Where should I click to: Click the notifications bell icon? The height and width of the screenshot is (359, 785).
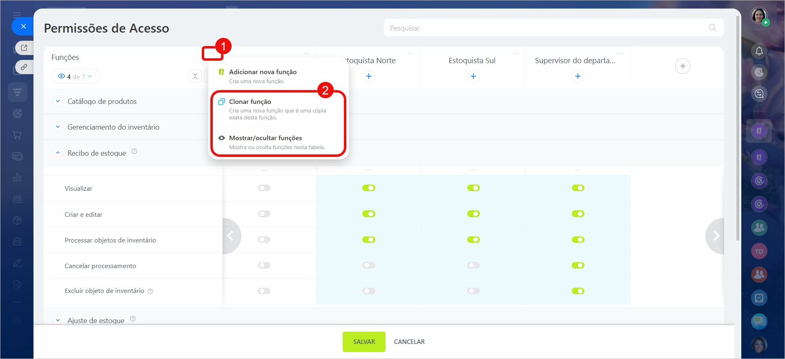759,51
